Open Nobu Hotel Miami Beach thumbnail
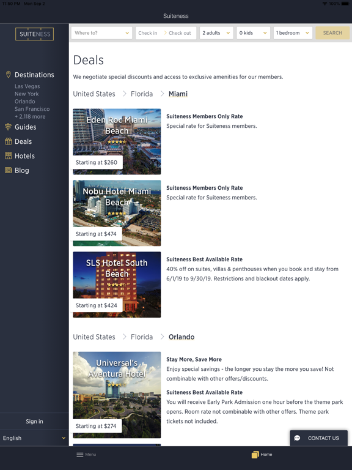The image size is (352, 470). click(x=117, y=213)
